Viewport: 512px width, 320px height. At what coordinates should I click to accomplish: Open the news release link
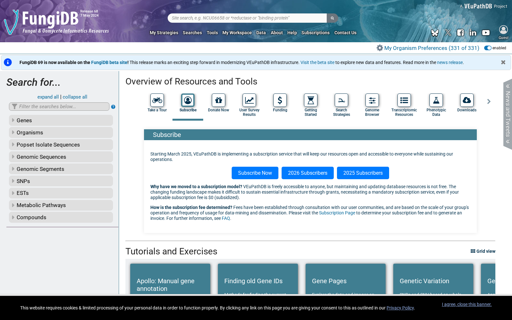click(x=450, y=62)
